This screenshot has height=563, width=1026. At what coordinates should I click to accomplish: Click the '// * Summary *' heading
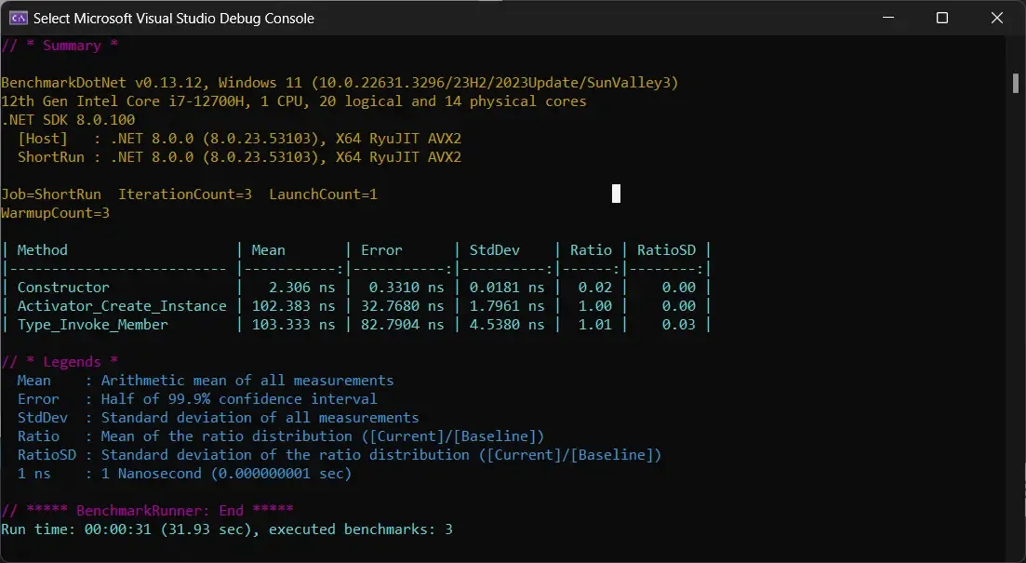pyautogui.click(x=60, y=46)
